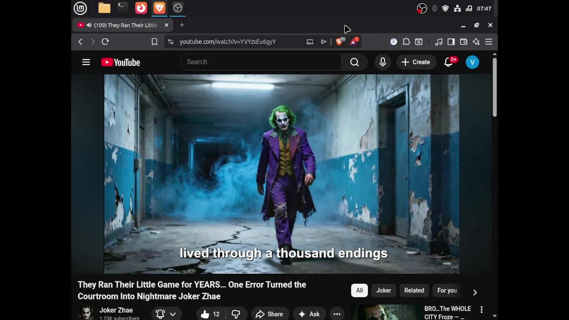Open Joker Zhae channel name
This screenshot has height=320, width=569.
pos(116,310)
